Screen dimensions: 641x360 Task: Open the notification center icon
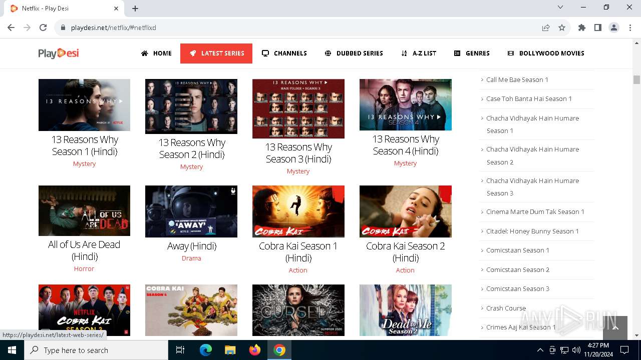624,350
